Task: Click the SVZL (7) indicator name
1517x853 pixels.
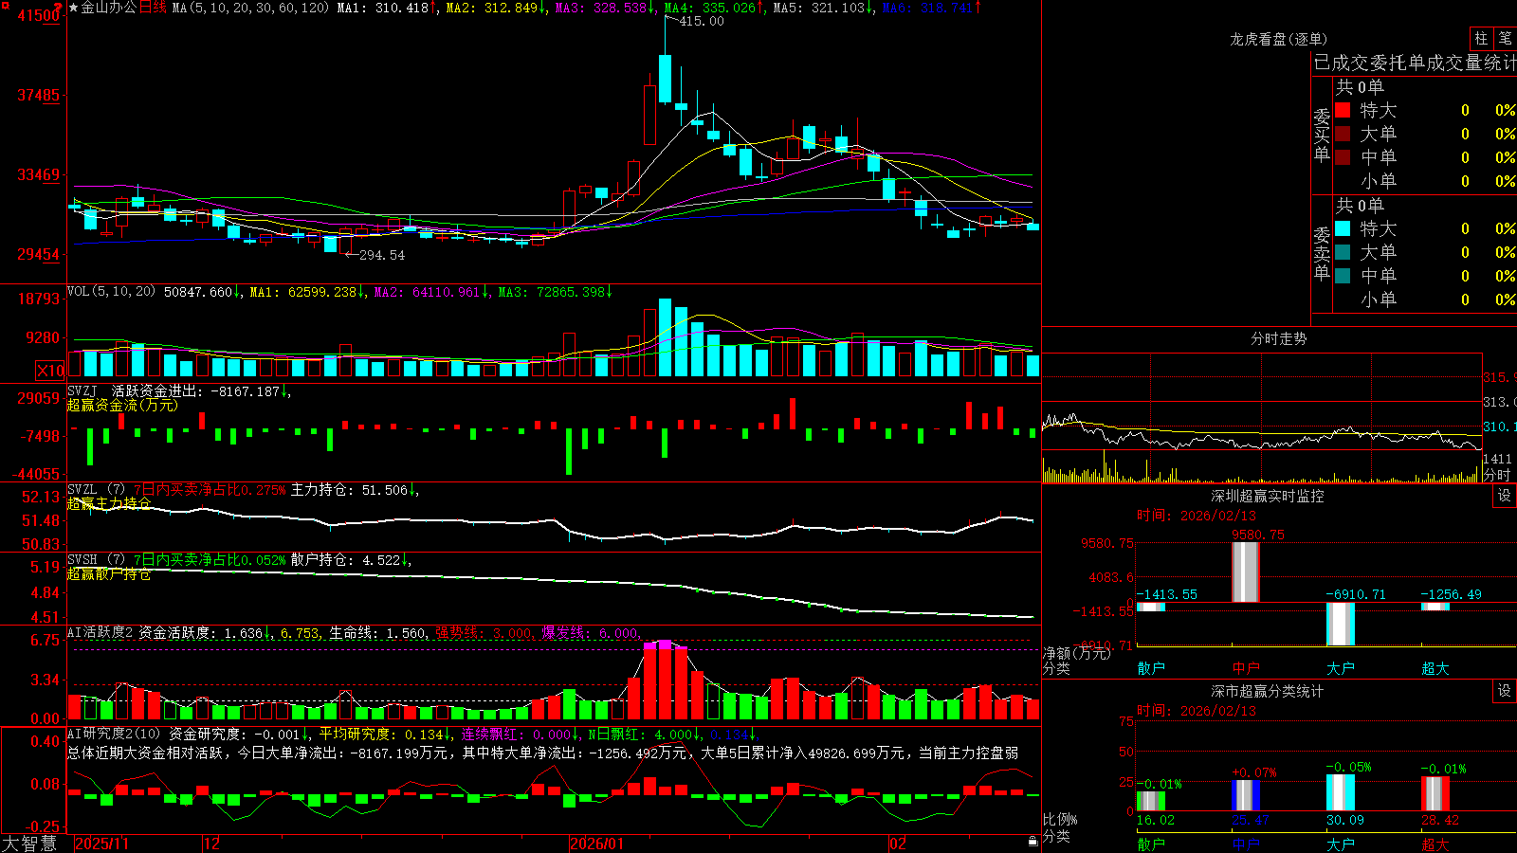Action: click(96, 489)
